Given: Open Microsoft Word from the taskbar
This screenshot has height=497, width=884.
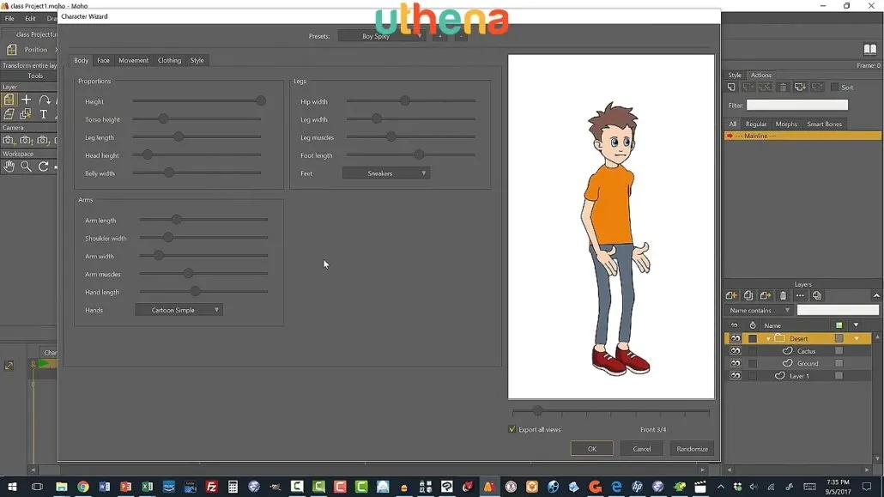Looking at the screenshot, I should point(105,487).
